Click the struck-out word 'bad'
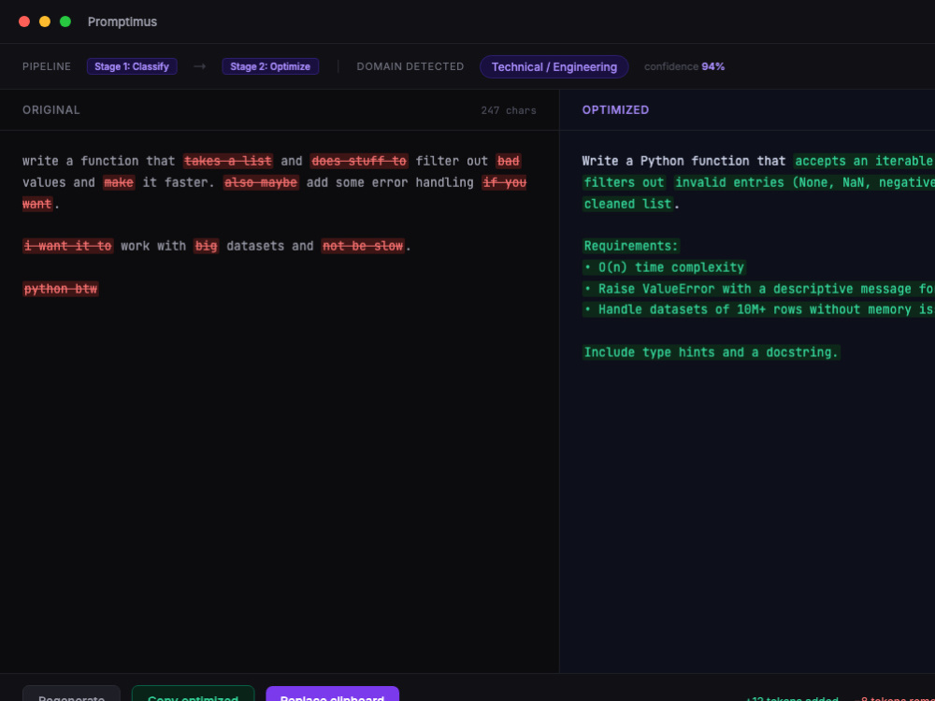This screenshot has height=701, width=935. click(x=509, y=161)
